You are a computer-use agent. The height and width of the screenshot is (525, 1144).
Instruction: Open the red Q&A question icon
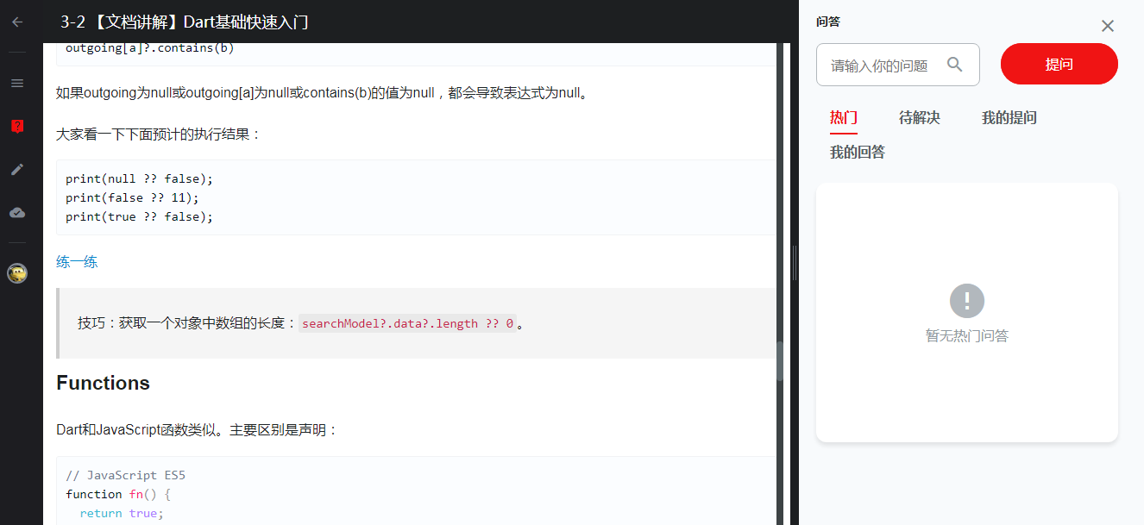(17, 127)
